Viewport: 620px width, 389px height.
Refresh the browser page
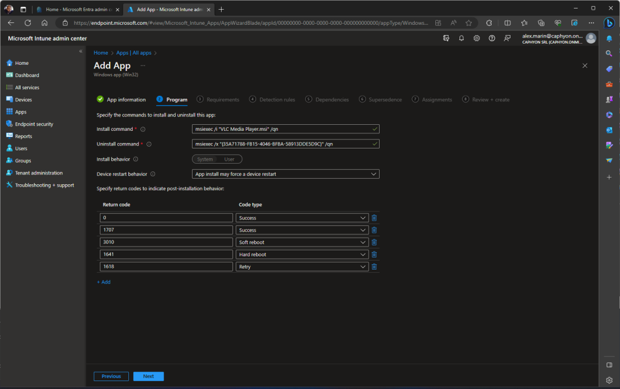(x=28, y=23)
